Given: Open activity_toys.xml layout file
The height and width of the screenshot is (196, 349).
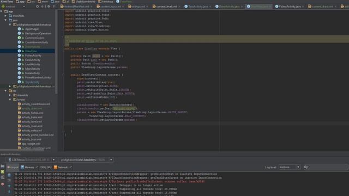Looking at the screenshot, I should tap(32, 139).
